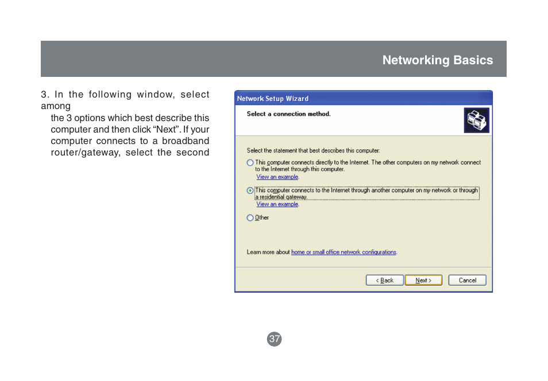Click the Network Setup Wizard title bar
The width and height of the screenshot is (548, 381).
coord(364,98)
